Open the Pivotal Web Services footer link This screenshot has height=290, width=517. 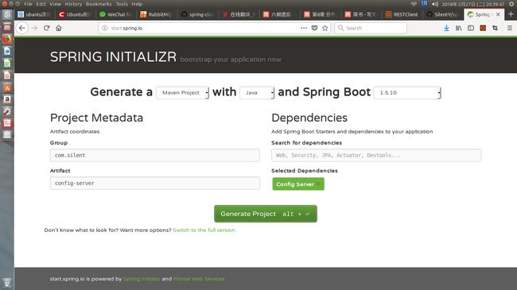(199, 279)
